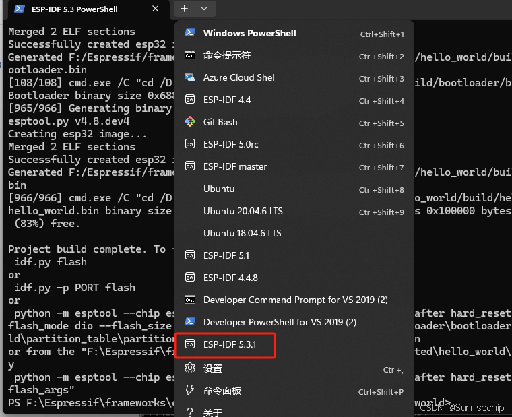Click 'Creating esp32 image...' output line

click(x=77, y=134)
